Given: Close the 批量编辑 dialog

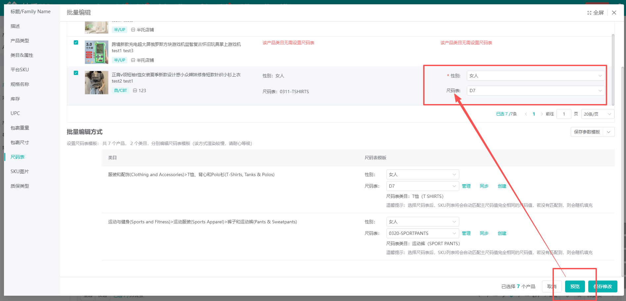Looking at the screenshot, I should point(614,13).
